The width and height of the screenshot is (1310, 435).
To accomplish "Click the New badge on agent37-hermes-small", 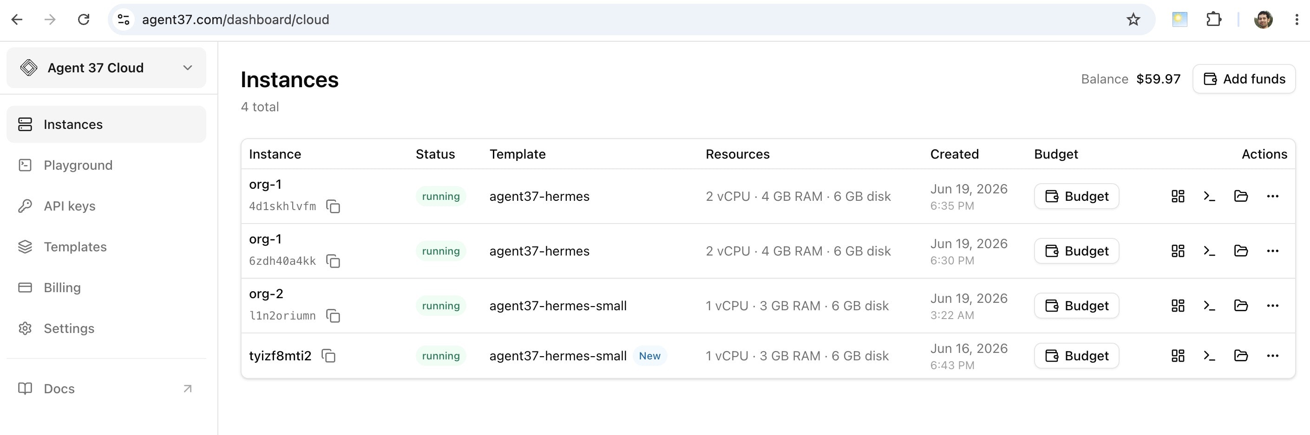I will [x=649, y=356].
